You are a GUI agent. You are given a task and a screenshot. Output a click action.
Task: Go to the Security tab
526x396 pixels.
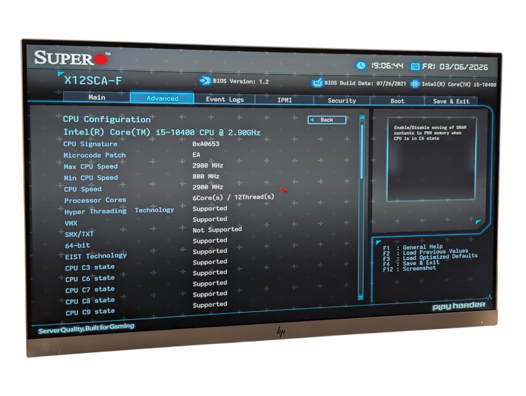[x=342, y=100]
